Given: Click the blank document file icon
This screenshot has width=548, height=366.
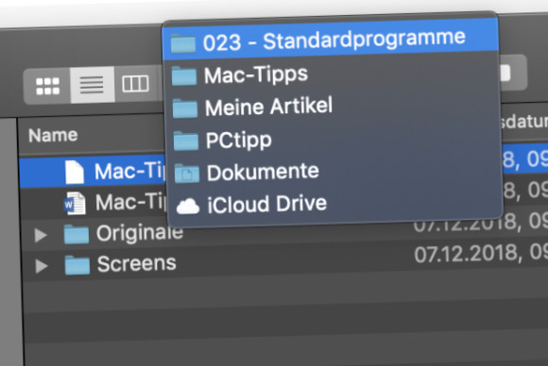Looking at the screenshot, I should click(75, 172).
